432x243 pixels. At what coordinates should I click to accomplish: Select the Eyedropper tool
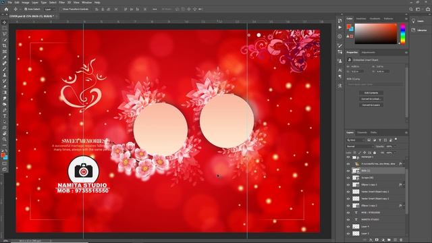5,57
